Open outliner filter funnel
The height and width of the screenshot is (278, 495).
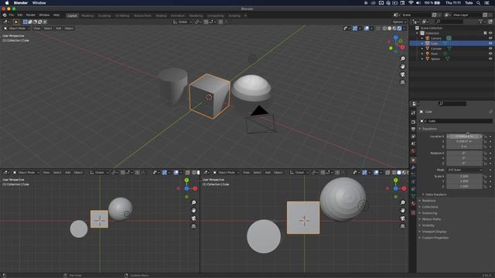[481, 22]
